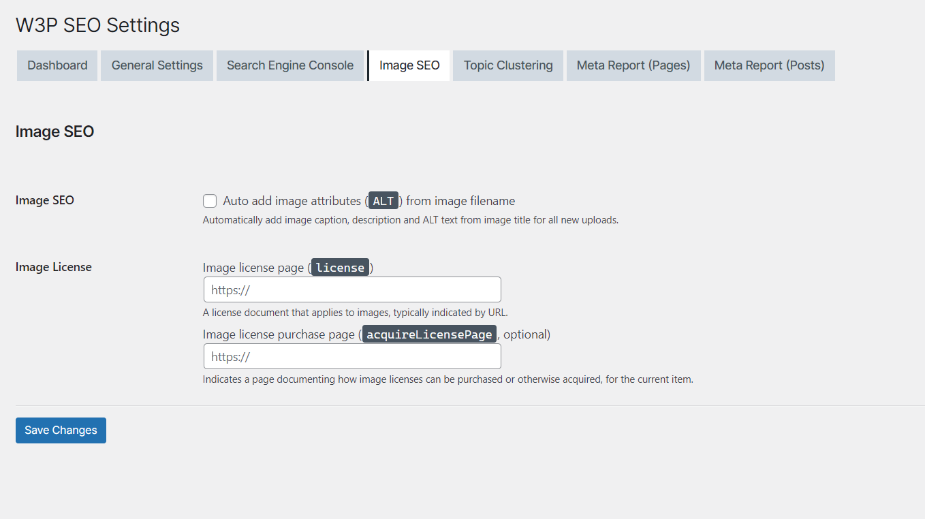Enable auto add image attributes checkbox
Viewport: 925px width, 519px height.
click(210, 201)
